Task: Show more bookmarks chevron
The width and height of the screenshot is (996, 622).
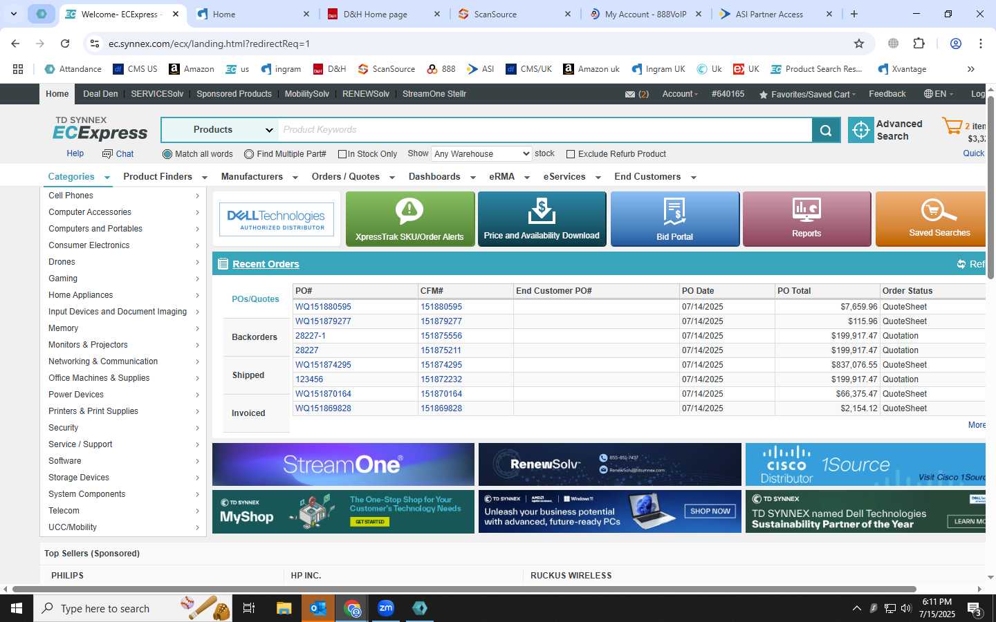Action: click(970, 69)
